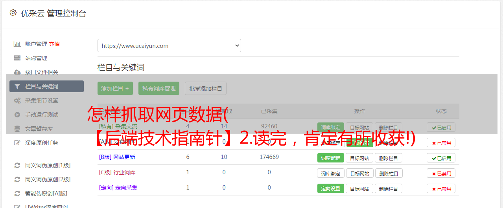Click the 174669 collected count
The width and height of the screenshot is (503, 208).
(269, 157)
